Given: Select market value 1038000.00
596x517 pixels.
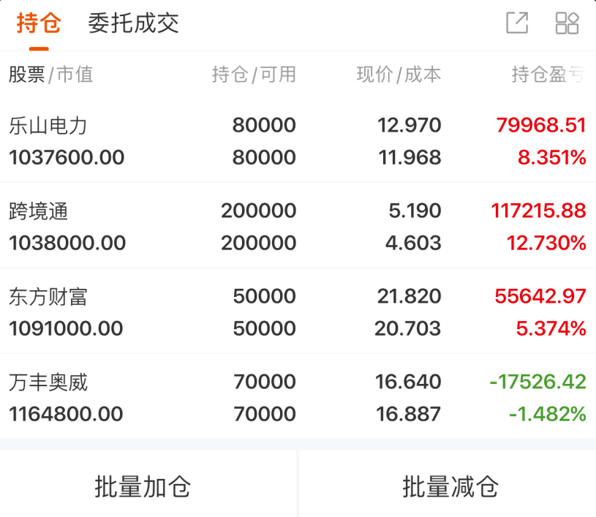Looking at the screenshot, I should (67, 243).
